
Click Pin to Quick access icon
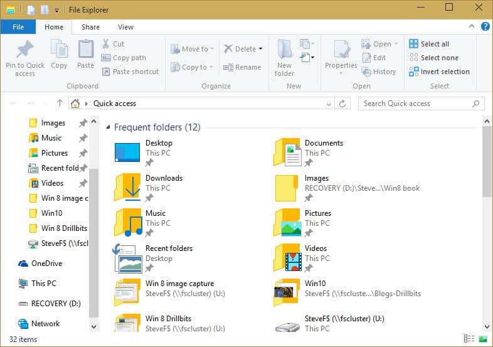[x=25, y=49]
